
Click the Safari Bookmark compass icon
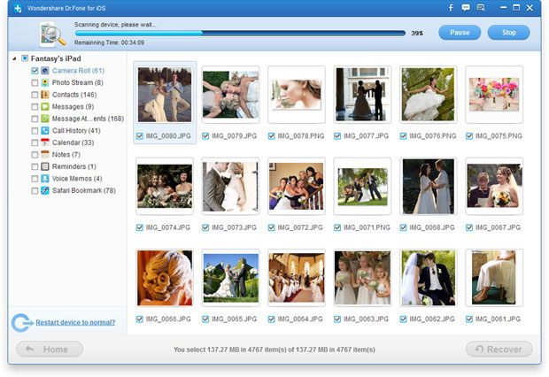point(45,190)
